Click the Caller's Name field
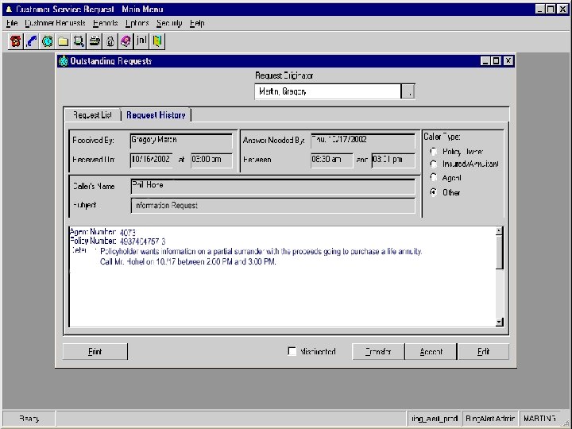Viewport: 572px width, 429px height. click(x=272, y=187)
